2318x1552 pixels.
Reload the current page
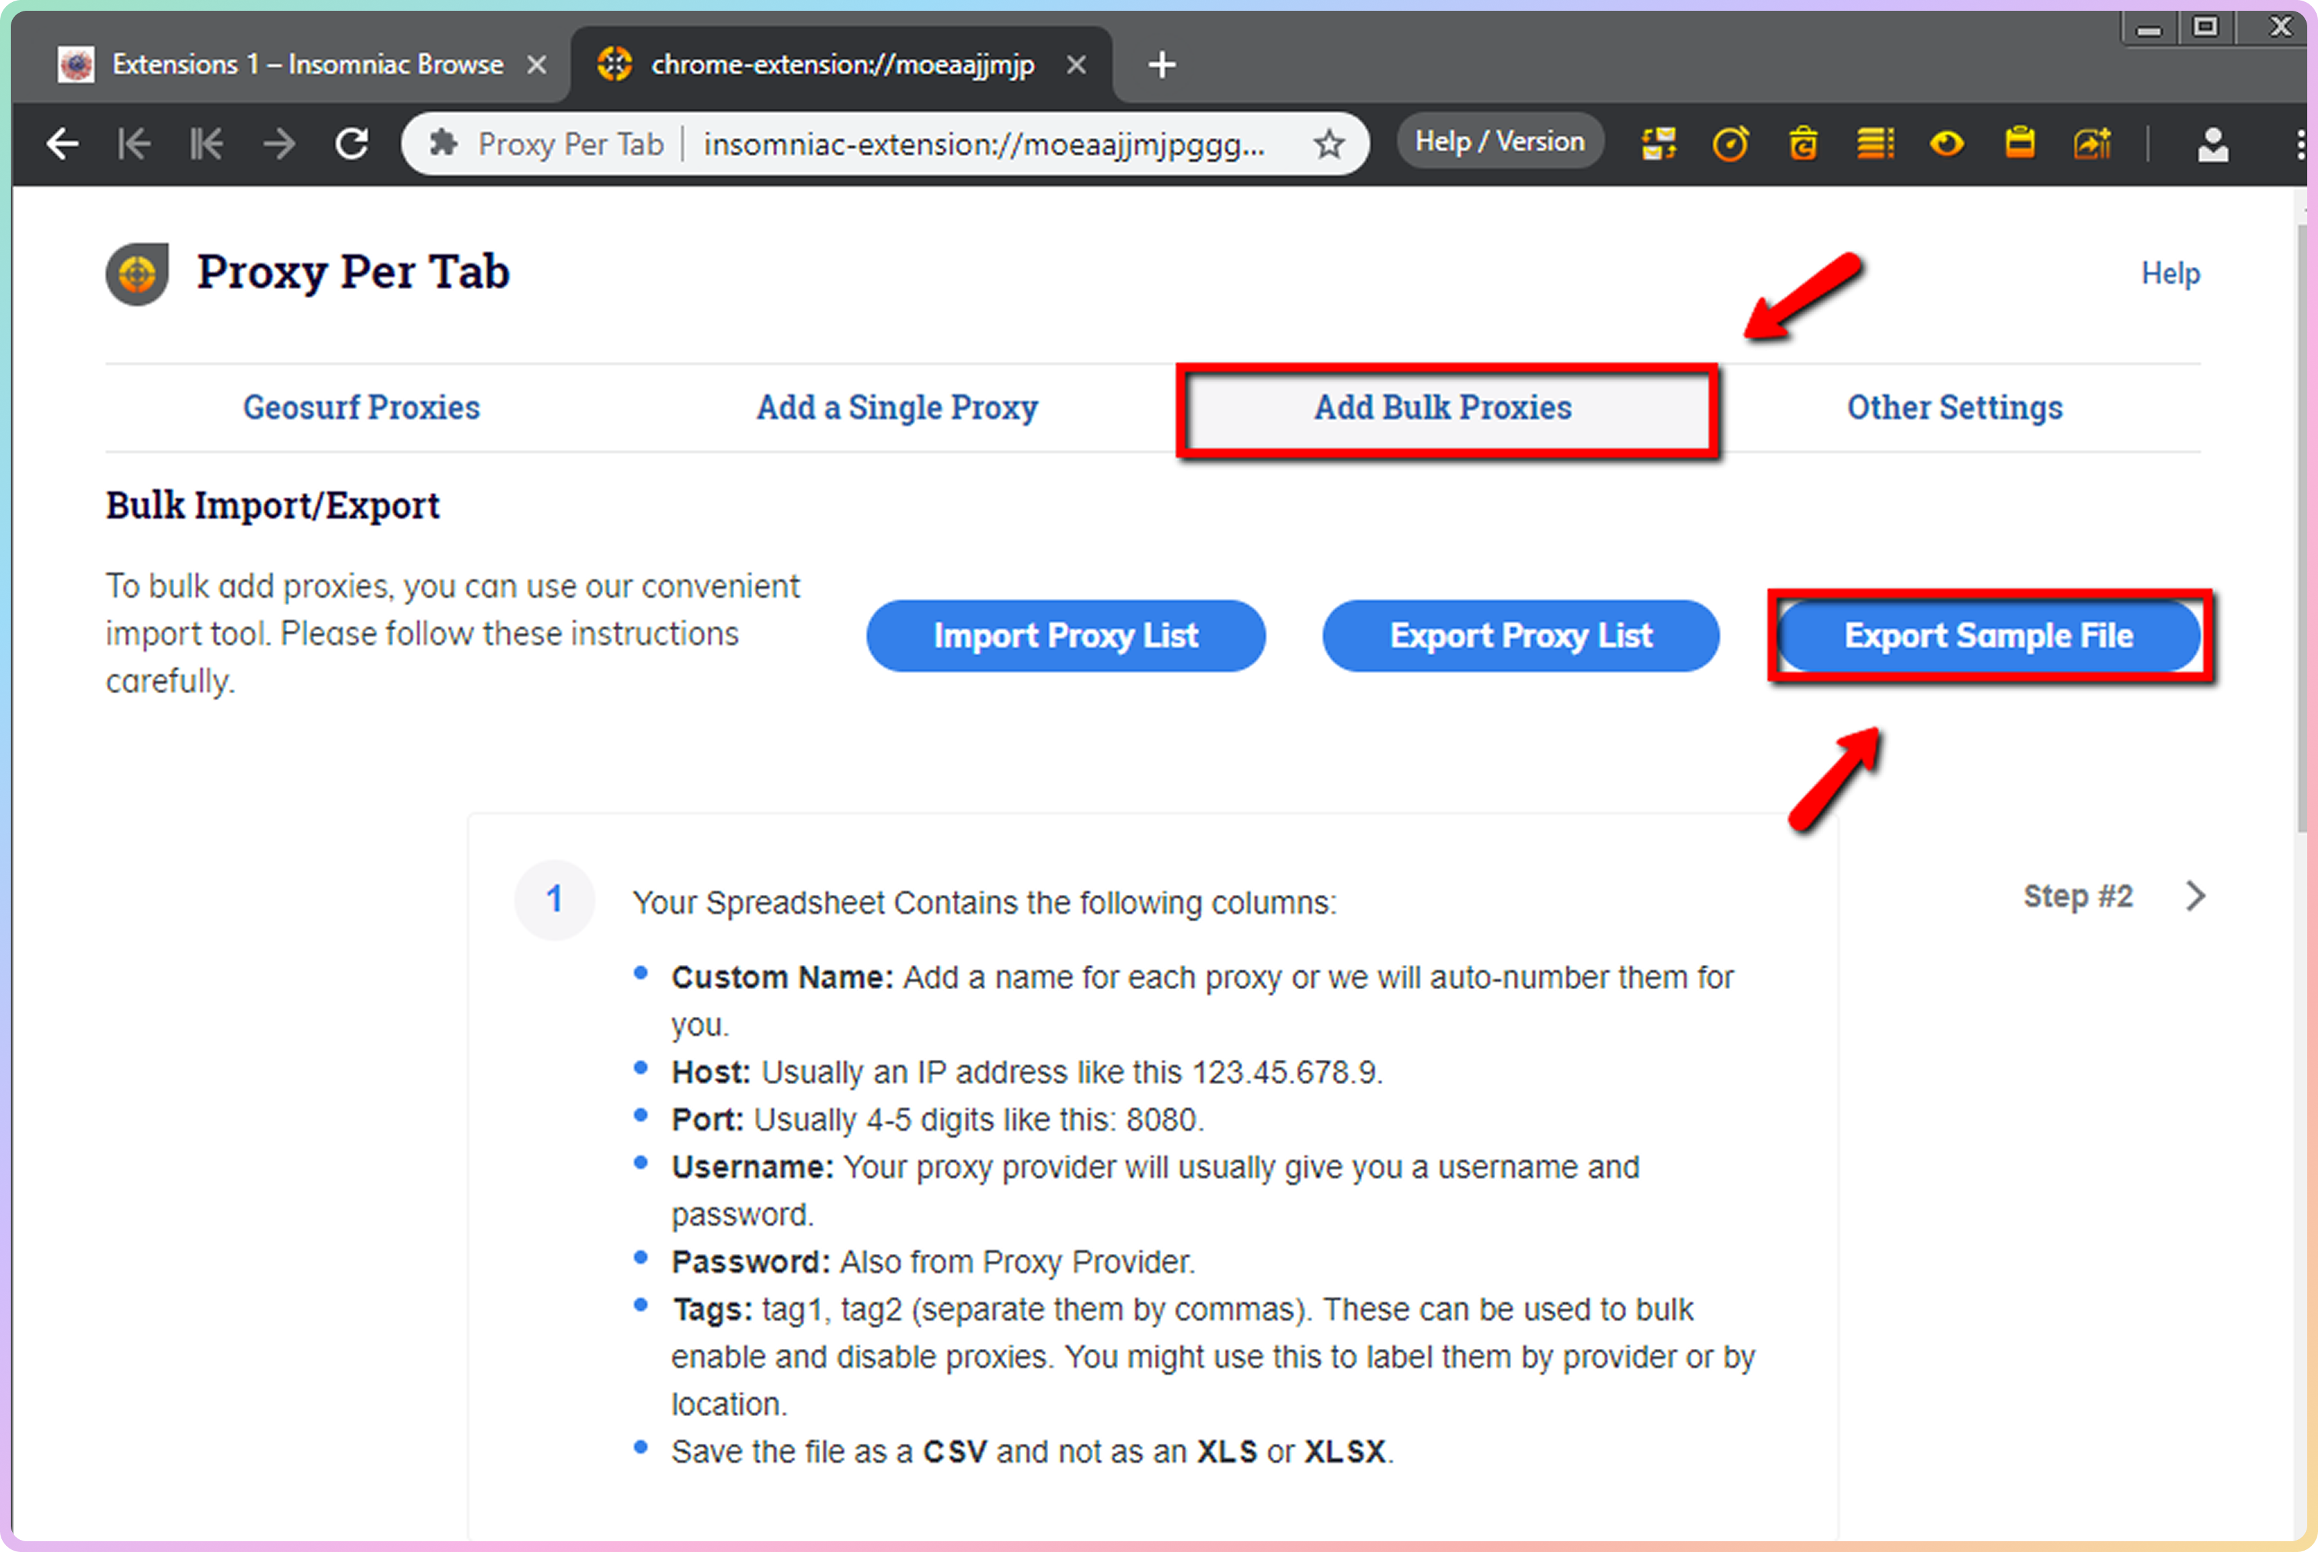point(351,145)
